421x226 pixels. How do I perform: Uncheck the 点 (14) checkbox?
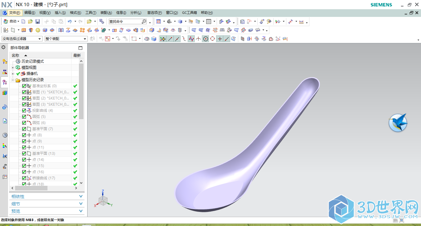[24, 160]
